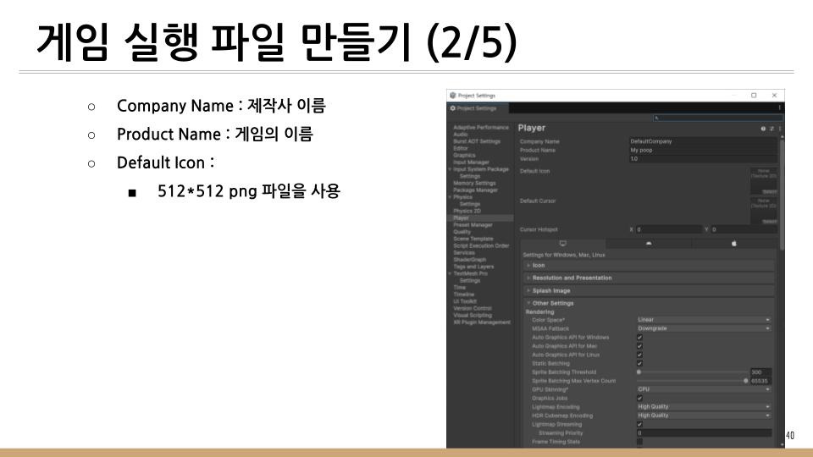The width and height of the screenshot is (813, 457).
Task: Click the Cursor Hotspot X field
Action: pyautogui.click(x=668, y=229)
